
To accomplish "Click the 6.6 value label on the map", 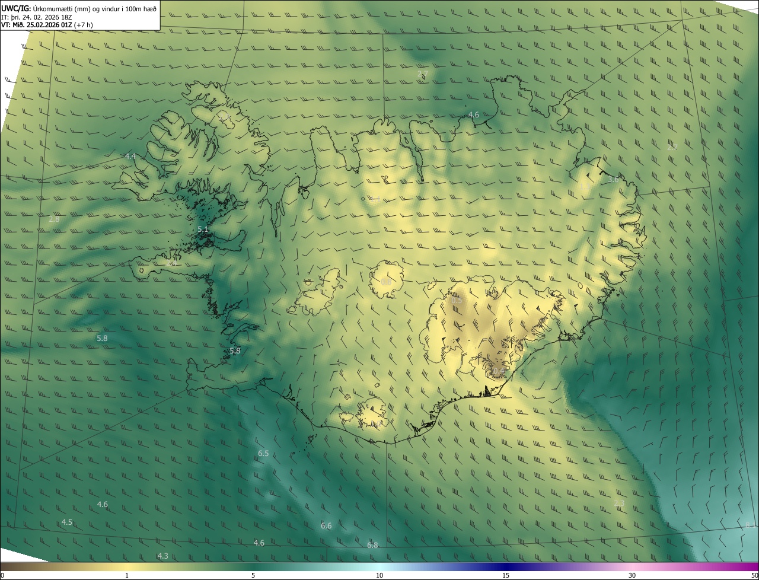I will tap(326, 526).
